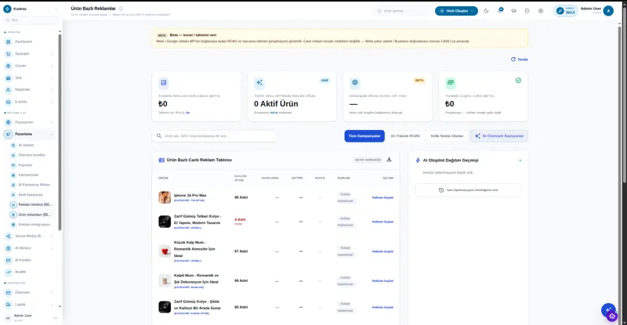Screen dimensions: 627x325
Task: Click the Ödemeler card icon
Action: coord(8,293)
